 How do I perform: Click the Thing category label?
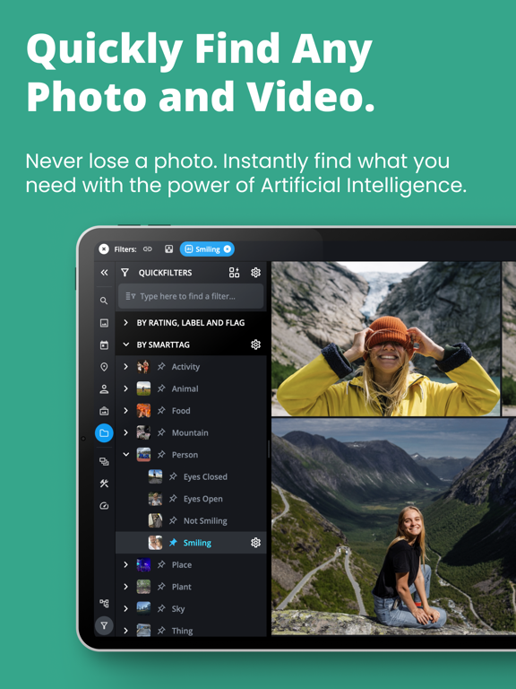point(182,631)
